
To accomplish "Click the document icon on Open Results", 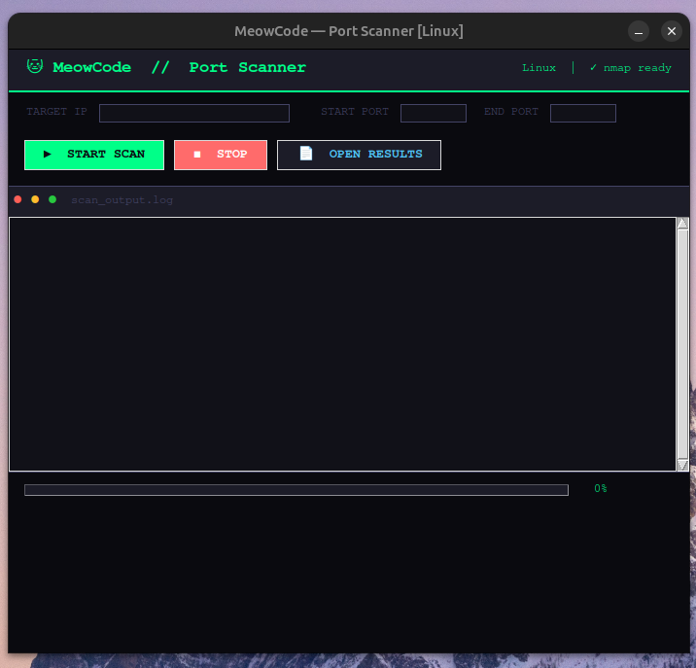I will pyautogui.click(x=306, y=154).
